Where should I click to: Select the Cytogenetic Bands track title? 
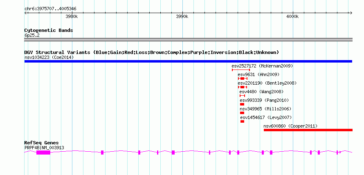[49, 30]
